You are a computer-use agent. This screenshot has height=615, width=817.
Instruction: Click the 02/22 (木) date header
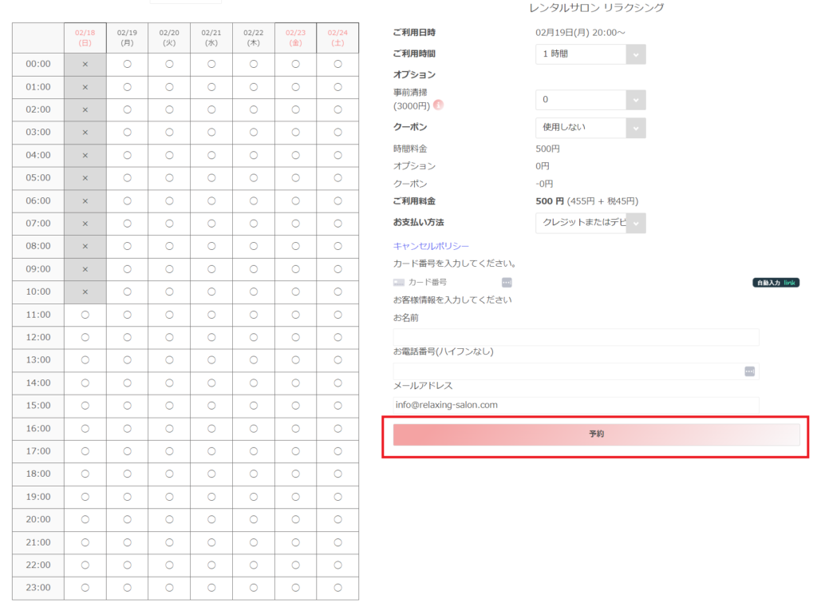[254, 38]
